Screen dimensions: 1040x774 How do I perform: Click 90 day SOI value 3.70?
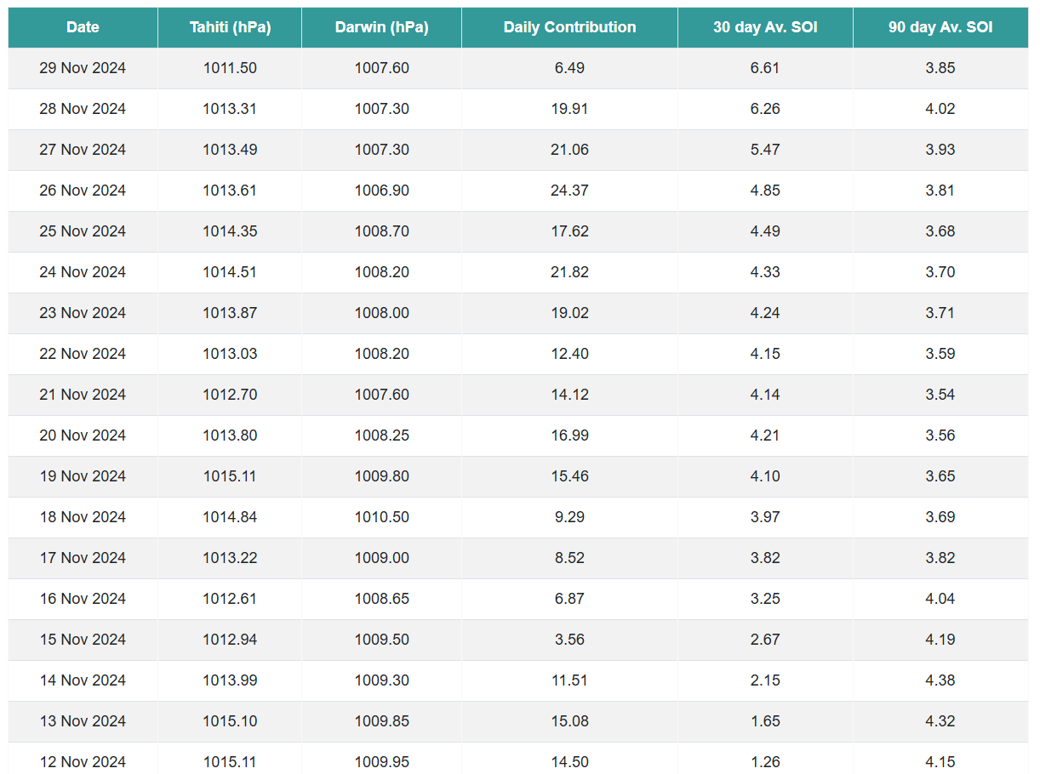tap(940, 272)
